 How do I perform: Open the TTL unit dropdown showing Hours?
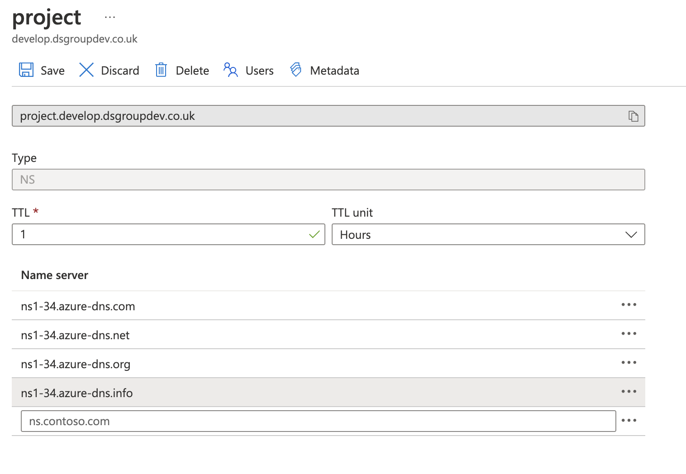(x=631, y=234)
